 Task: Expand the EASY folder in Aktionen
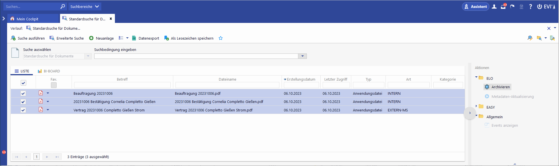click(476, 106)
